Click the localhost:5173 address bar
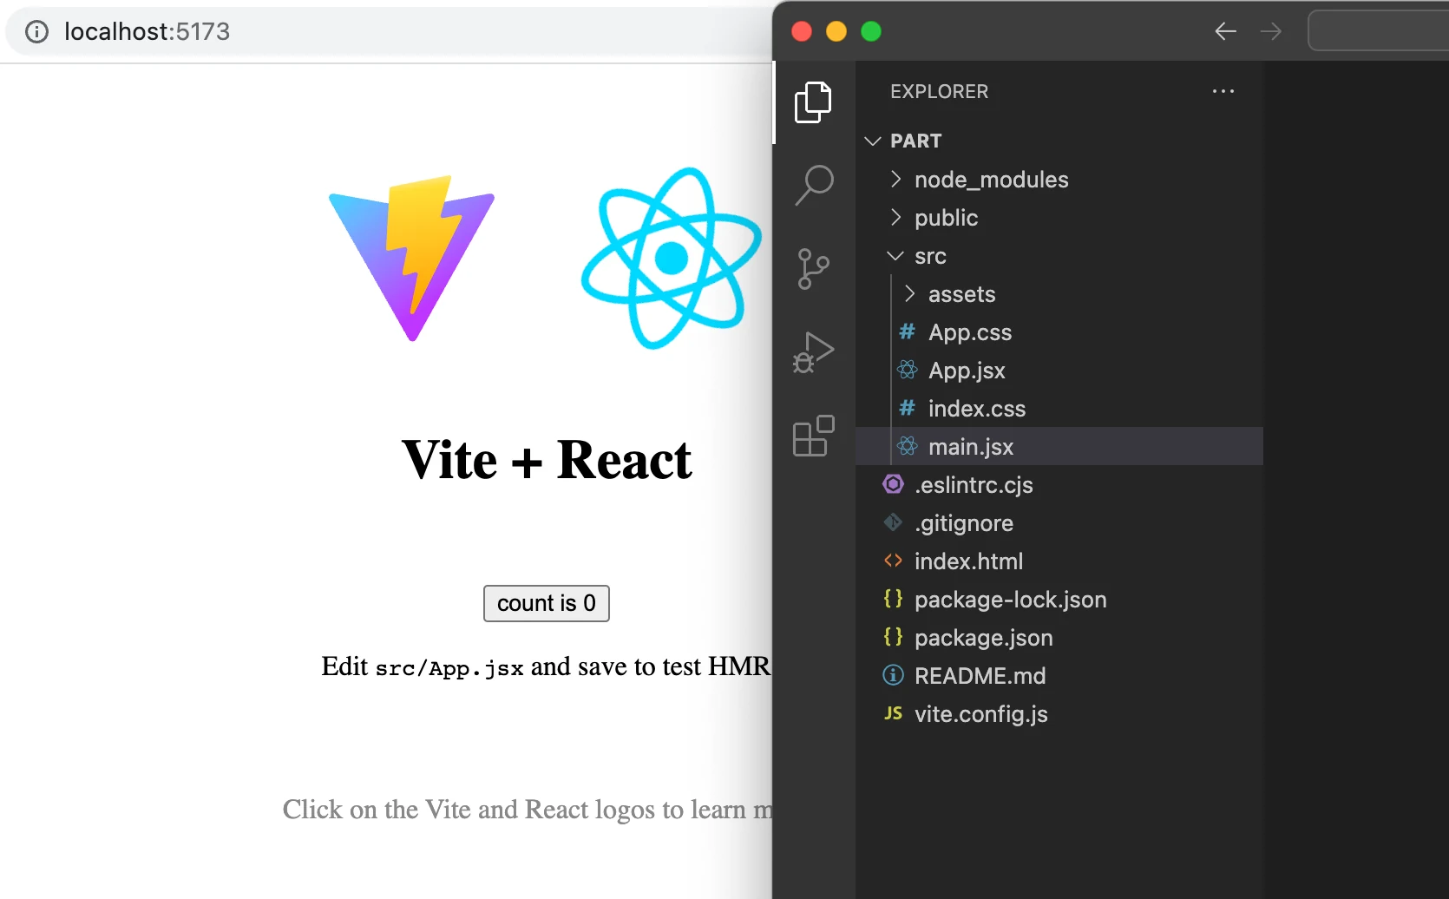Viewport: 1449px width, 899px height. click(x=390, y=32)
